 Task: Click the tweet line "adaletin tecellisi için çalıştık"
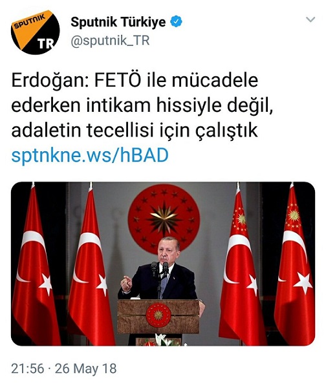coord(135,131)
